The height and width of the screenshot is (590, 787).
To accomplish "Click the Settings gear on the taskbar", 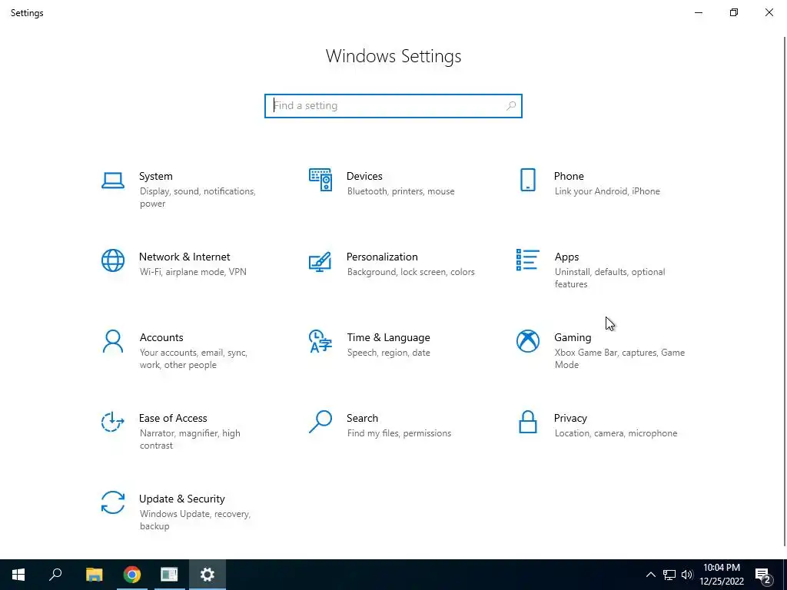I will point(208,575).
